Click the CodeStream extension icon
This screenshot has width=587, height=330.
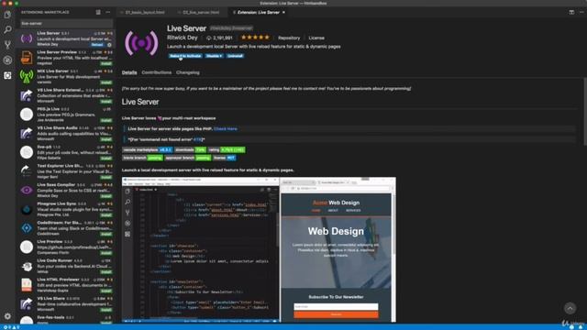27,228
